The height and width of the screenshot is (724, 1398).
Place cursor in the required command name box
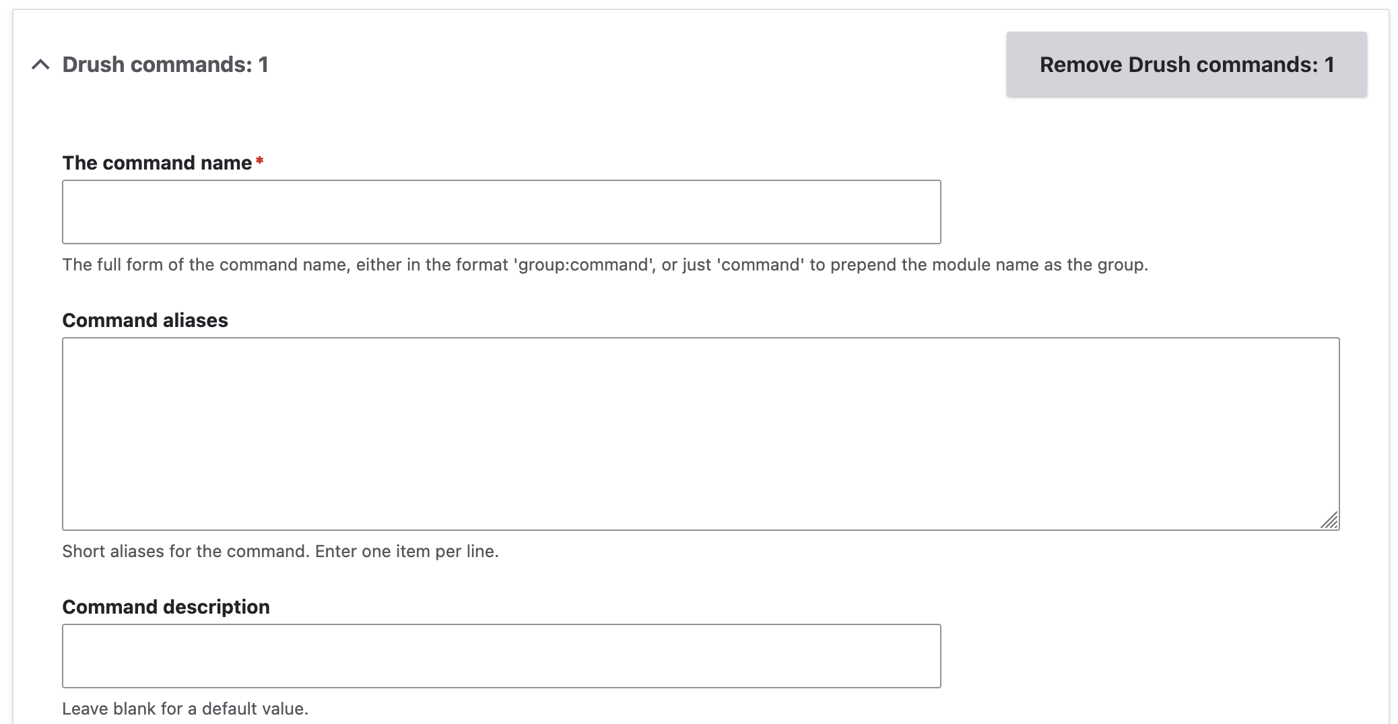[501, 212]
